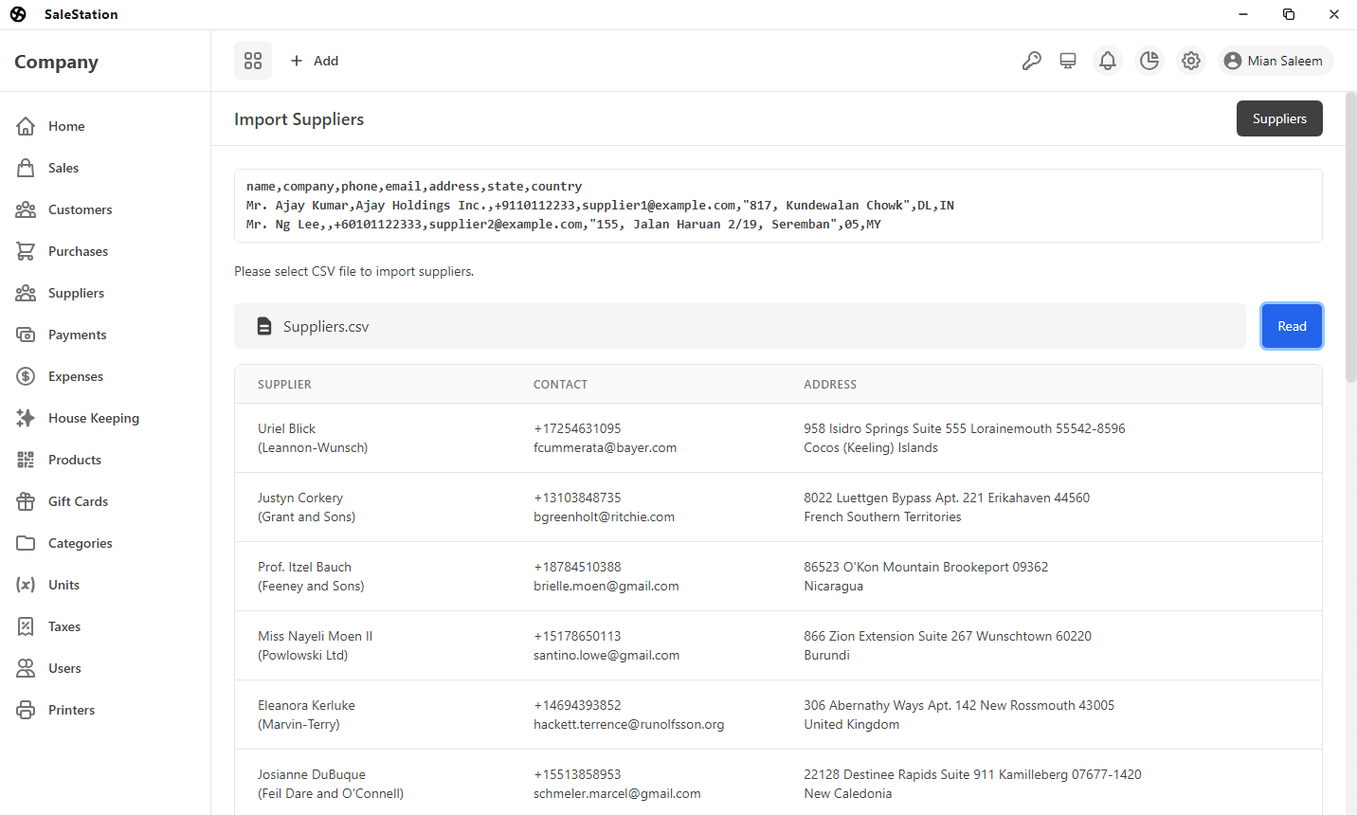Viewport: 1357px width, 815px height.
Task: Open the notifications bell
Action: [x=1108, y=61]
